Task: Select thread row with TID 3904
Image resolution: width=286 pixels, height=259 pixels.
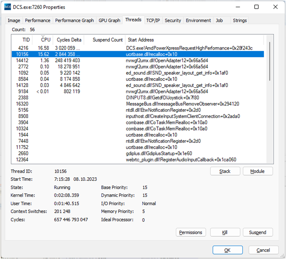Action: coord(138,122)
